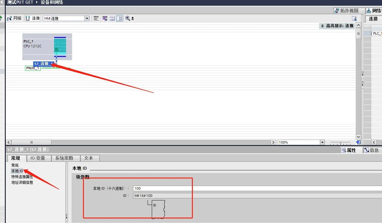Collapse the right table pane arrow

(363, 74)
